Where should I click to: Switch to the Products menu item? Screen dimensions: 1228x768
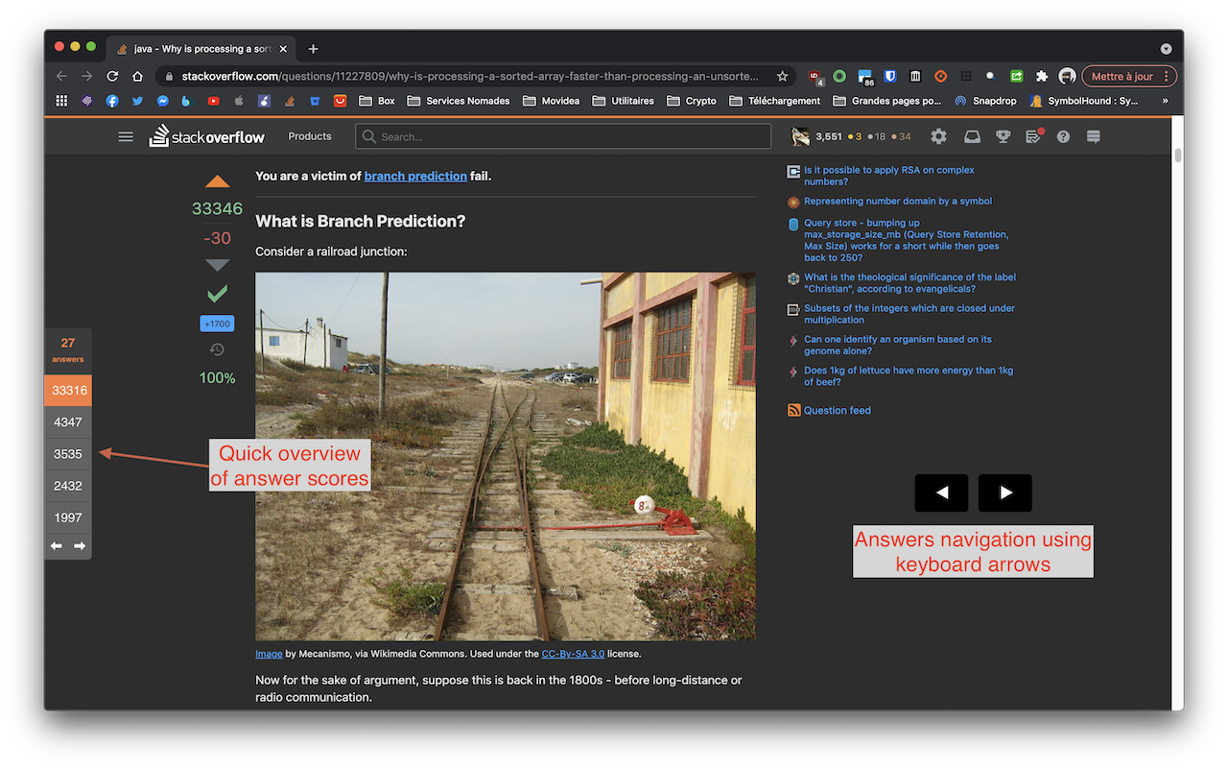click(x=309, y=136)
